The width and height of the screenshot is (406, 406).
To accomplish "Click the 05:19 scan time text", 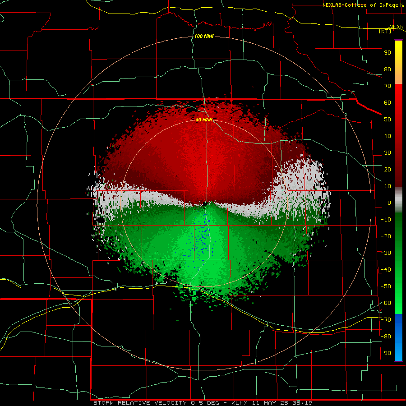I will pyautogui.click(x=302, y=403).
